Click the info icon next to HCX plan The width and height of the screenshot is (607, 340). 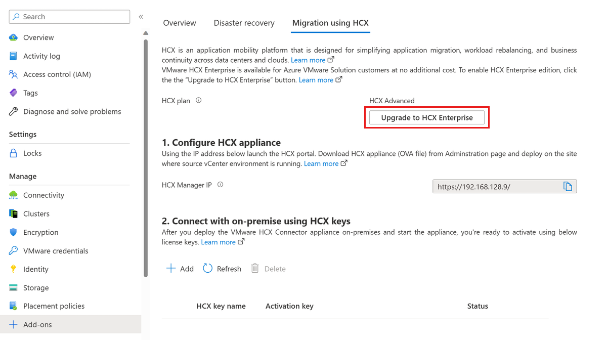(x=199, y=100)
